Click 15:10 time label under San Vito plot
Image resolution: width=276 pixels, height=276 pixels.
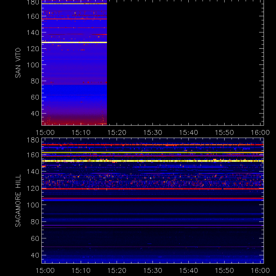pos(81,132)
